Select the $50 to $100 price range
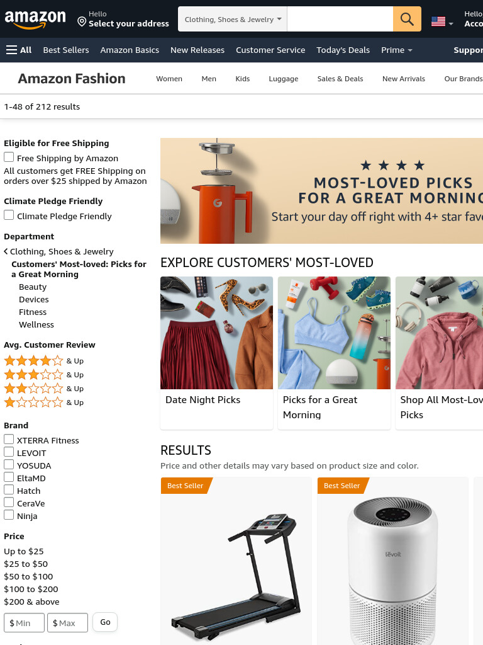483x645 pixels. click(28, 576)
